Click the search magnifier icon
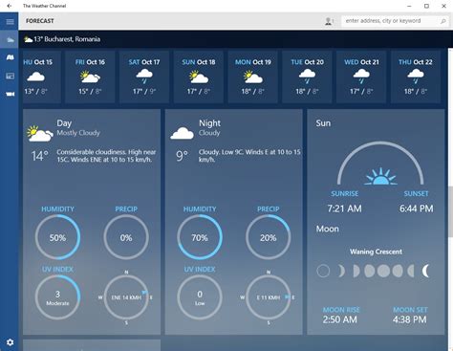Viewport: 453px width, 351px height. 442,21
